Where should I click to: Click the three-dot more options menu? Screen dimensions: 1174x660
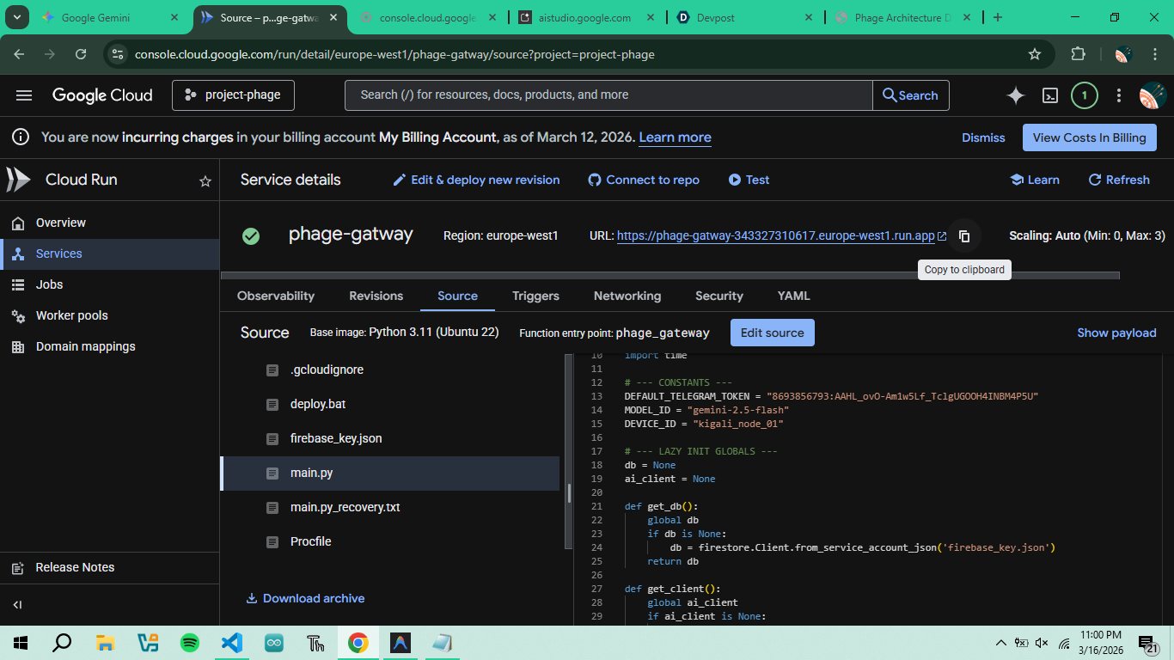(x=1118, y=95)
